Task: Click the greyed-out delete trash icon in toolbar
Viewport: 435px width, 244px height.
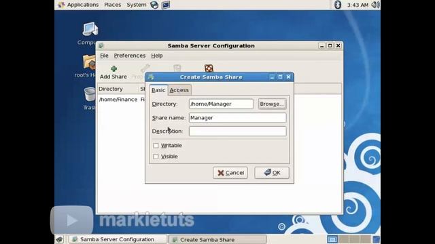Action: click(177, 68)
